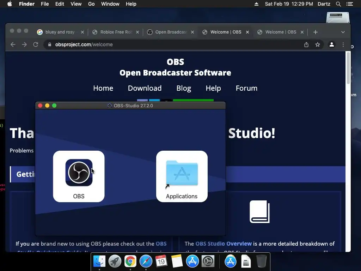361x271 pixels.
Task: Open Chrome three-dot menu
Action: tap(343, 44)
